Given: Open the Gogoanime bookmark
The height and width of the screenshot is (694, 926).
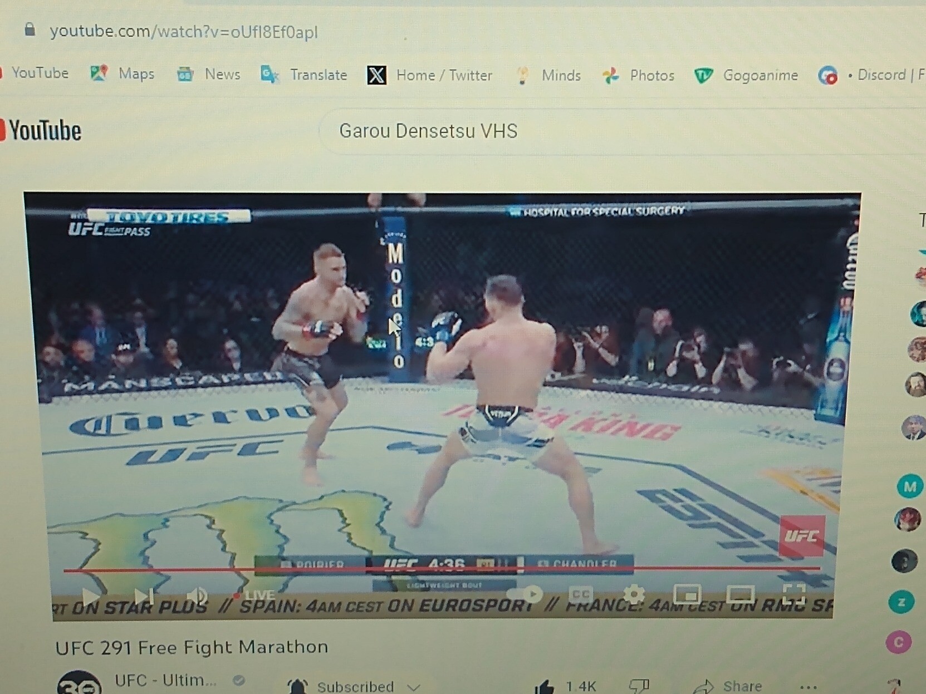Looking at the screenshot, I should (747, 75).
